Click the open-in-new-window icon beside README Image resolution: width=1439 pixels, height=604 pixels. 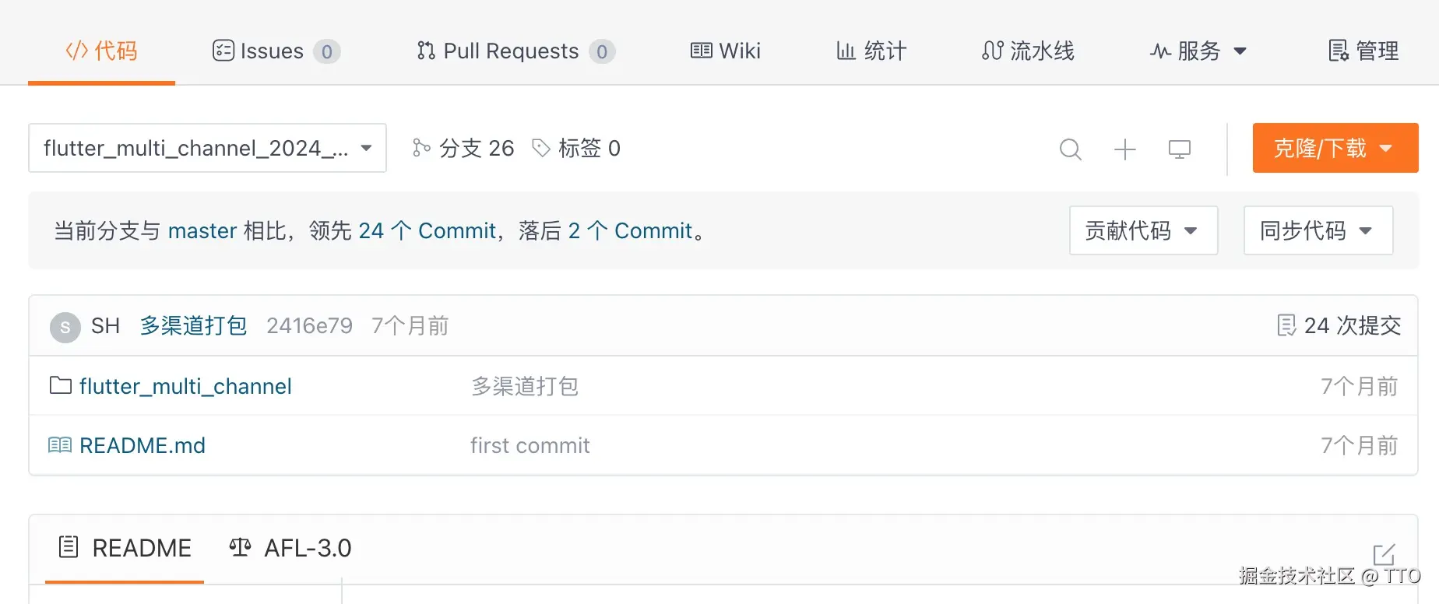[x=1384, y=555]
